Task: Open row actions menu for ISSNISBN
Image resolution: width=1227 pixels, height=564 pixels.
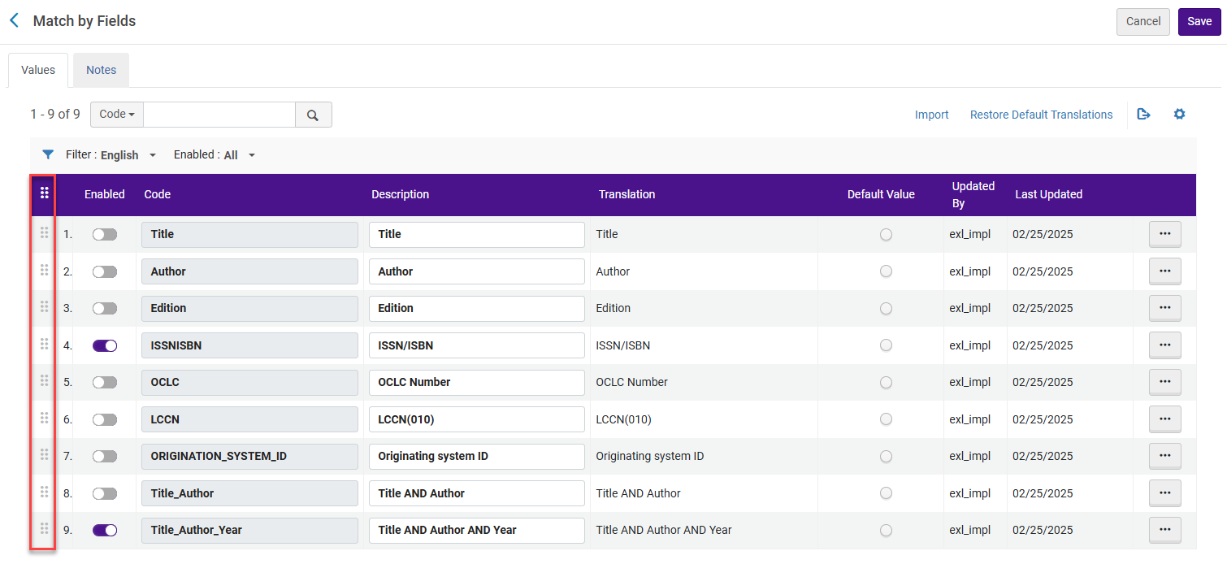Action: pyautogui.click(x=1164, y=345)
